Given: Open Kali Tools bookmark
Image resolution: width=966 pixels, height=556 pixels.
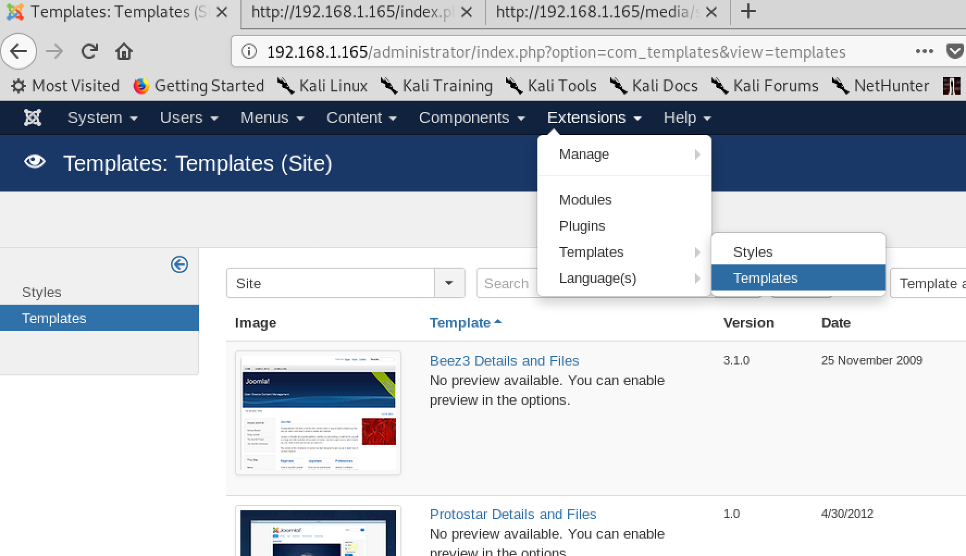Looking at the screenshot, I should [x=551, y=85].
